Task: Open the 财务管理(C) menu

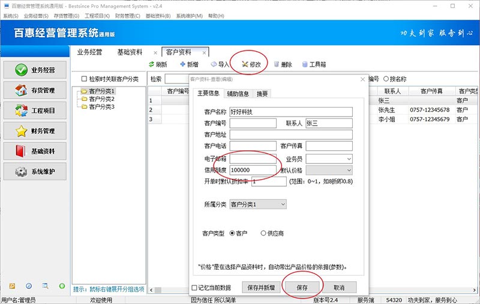Action: coord(127,16)
